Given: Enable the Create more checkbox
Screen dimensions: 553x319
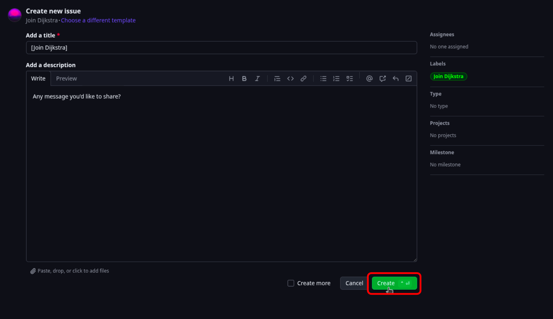Looking at the screenshot, I should [291, 283].
